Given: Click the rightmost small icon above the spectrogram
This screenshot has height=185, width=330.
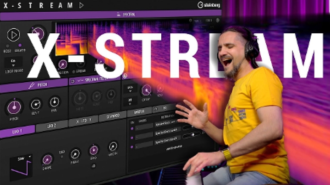Looking at the screenshot, I should (x=218, y=21).
